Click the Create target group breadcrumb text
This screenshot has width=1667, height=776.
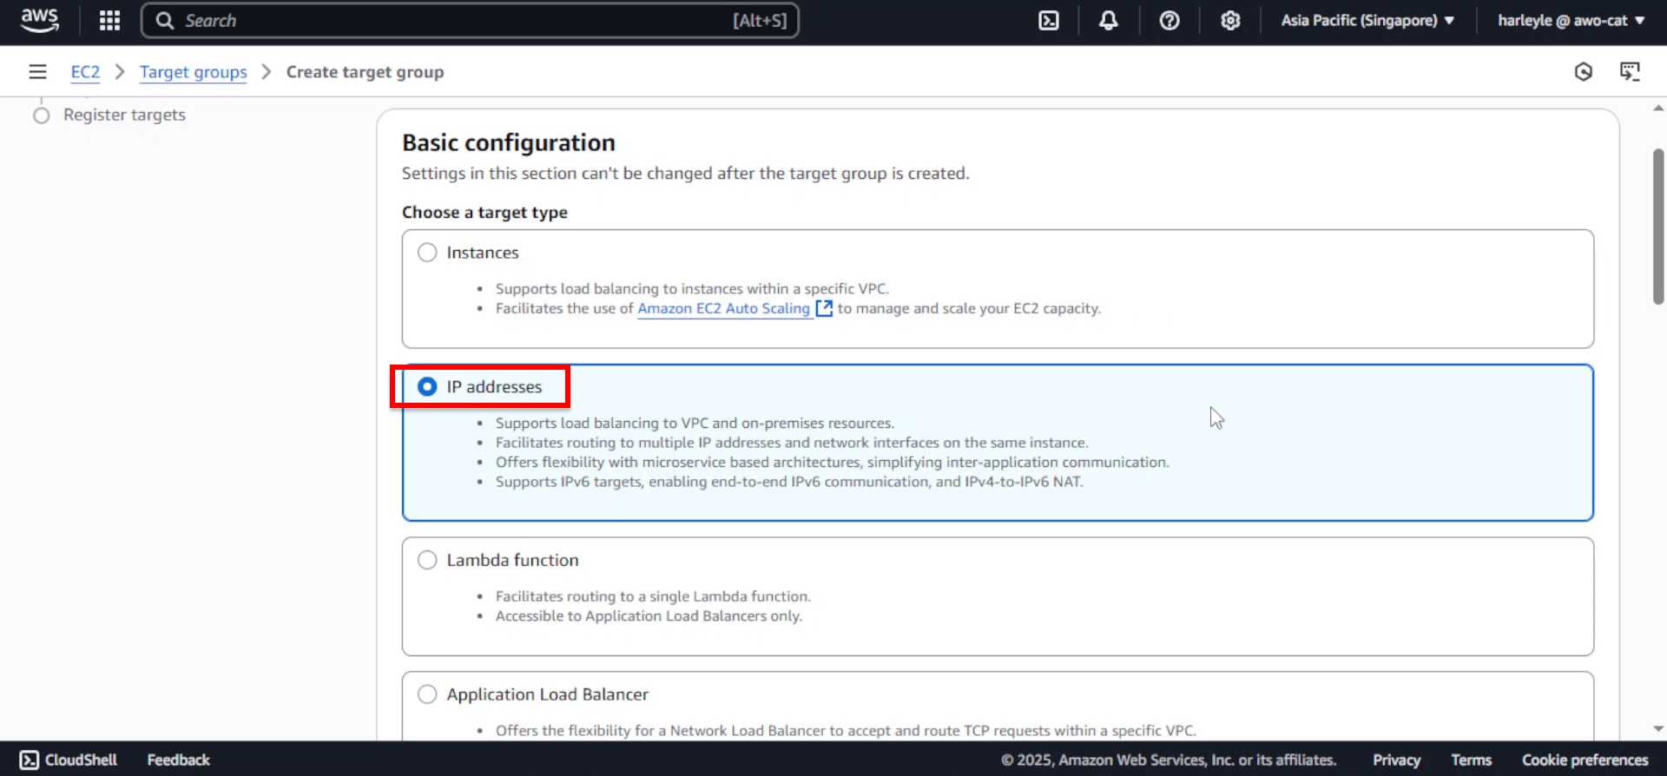pyautogui.click(x=365, y=72)
